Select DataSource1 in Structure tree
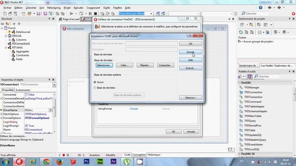 [x=23, y=32]
